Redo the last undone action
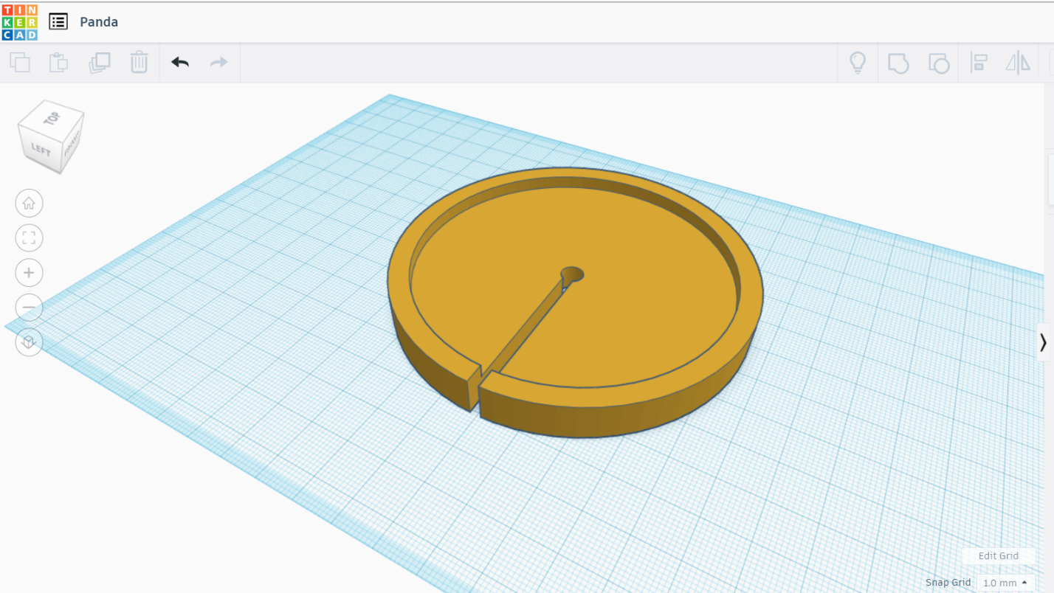Viewport: 1054px width, 593px height. [x=219, y=63]
